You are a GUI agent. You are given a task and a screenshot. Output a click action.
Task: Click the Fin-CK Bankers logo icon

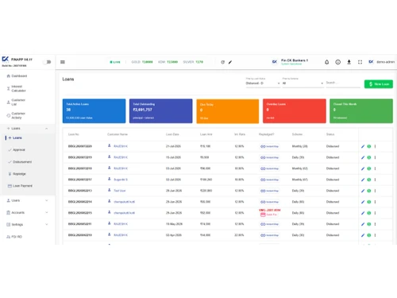tap(275, 62)
